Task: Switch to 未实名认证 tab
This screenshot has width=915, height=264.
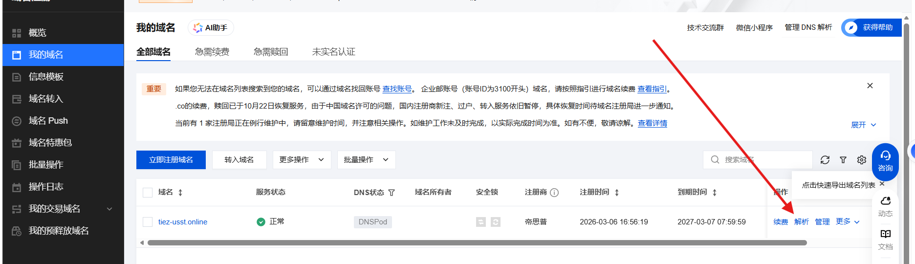Action: coord(334,52)
